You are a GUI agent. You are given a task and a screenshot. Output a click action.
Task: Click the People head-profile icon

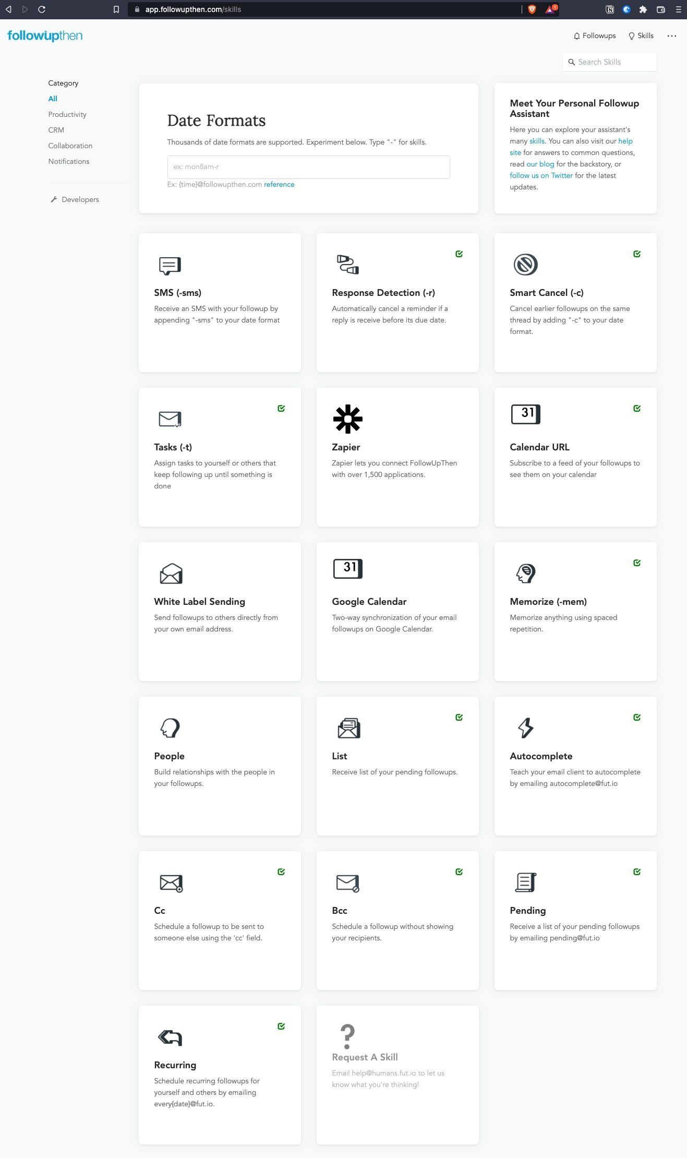(170, 728)
